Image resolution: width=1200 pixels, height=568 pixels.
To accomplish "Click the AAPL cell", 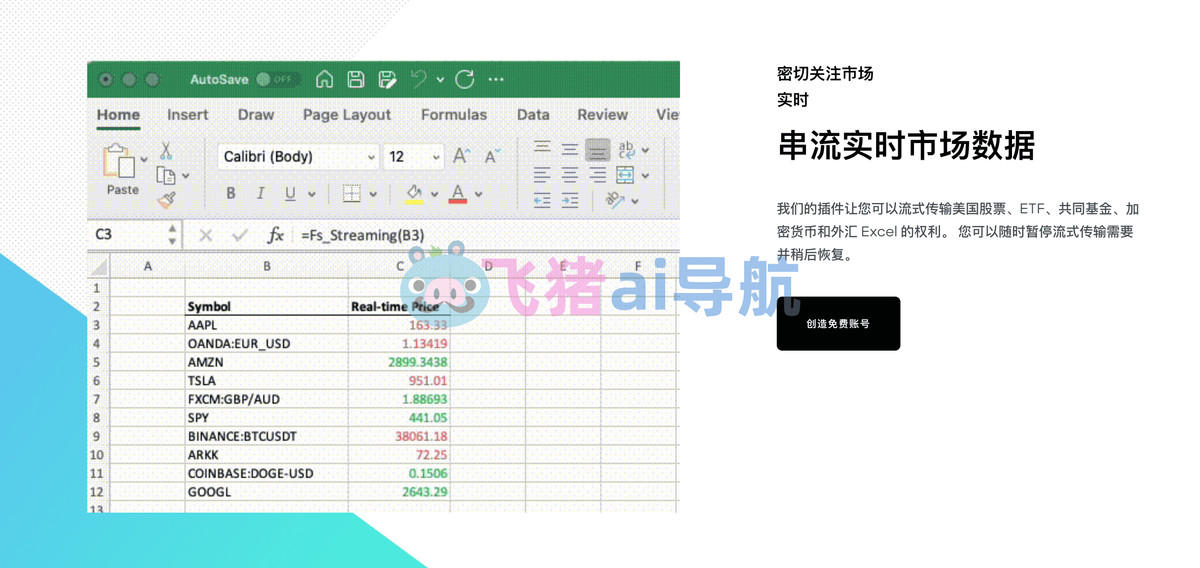I will pyautogui.click(x=266, y=325).
